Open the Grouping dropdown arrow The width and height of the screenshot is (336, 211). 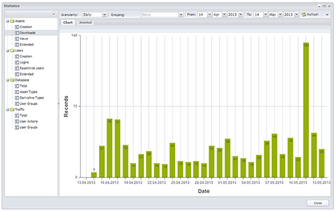[x=181, y=15]
